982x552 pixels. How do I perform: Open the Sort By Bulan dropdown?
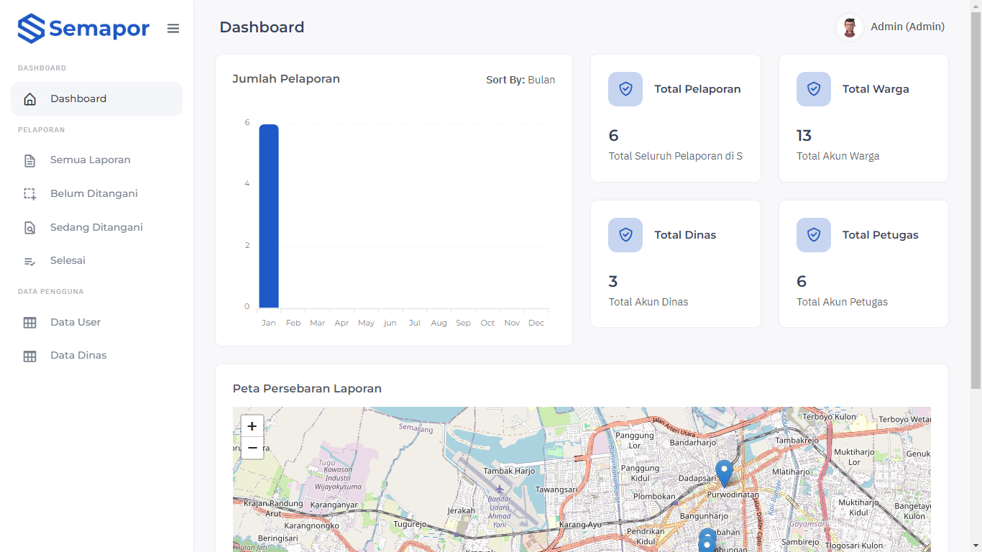click(520, 80)
